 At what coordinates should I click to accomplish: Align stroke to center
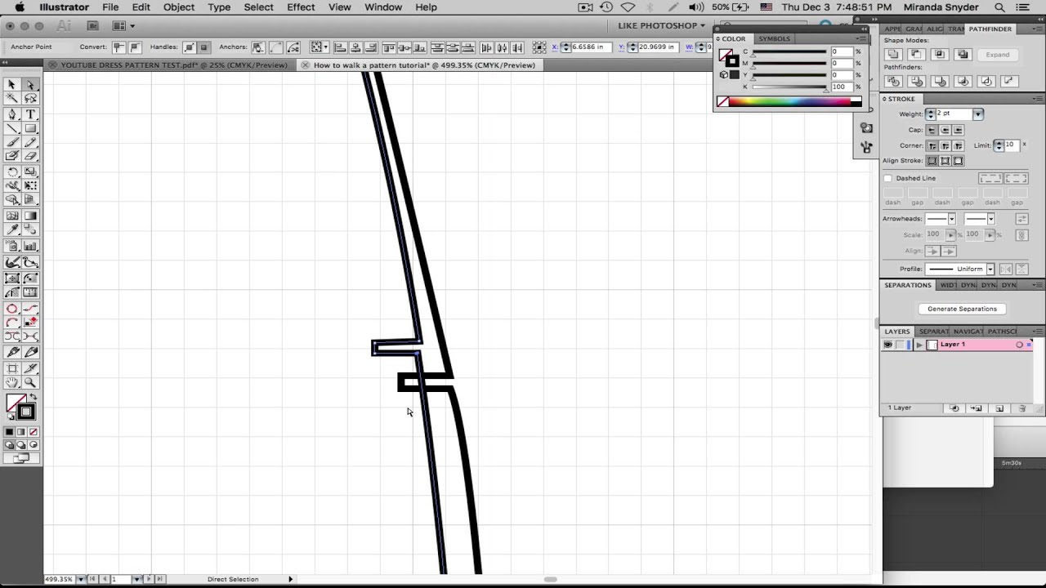tap(932, 161)
